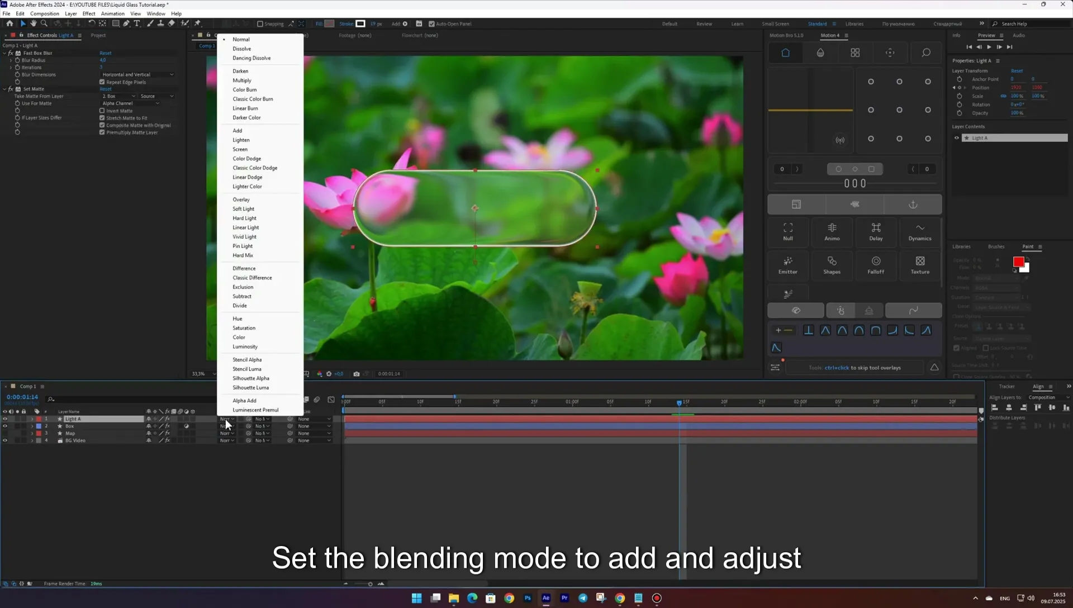This screenshot has width=1073, height=608.
Task: Open the Emitter tool in Motion 4
Action: 788,265
